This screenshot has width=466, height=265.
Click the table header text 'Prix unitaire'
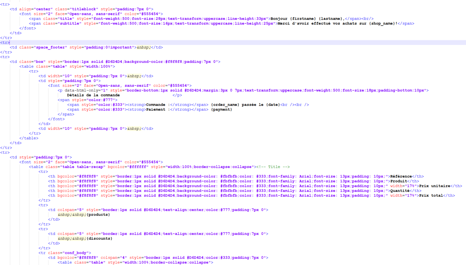pyautogui.click(x=435, y=186)
